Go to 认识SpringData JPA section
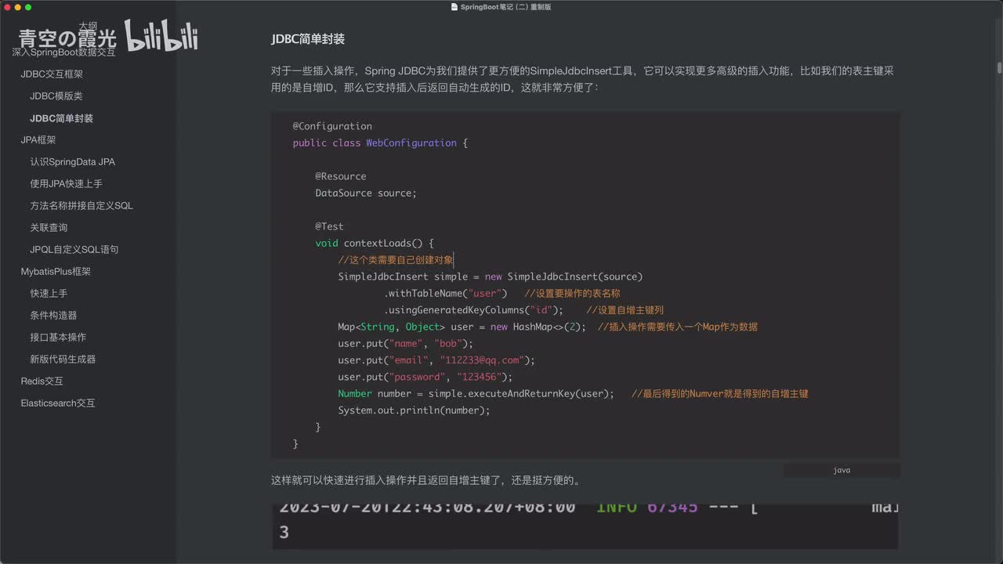Viewport: 1003px width, 564px height. pyautogui.click(x=73, y=162)
